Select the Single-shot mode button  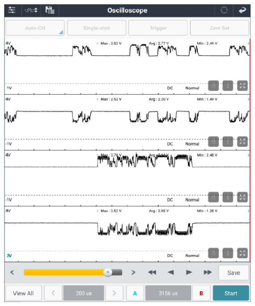pos(97,28)
